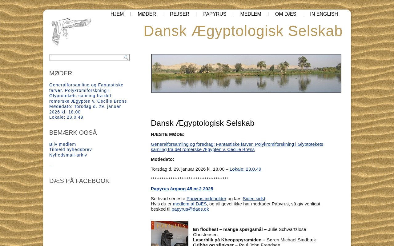Open the Nile panorama banner image

(x=246, y=73)
